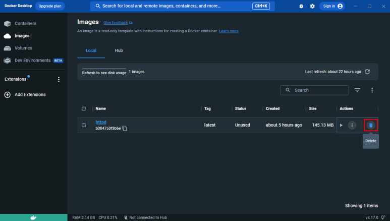Screen dimensions: 390x221
Task: Click the RAM 2.14 GB indicator
Action: (x=84, y=217)
